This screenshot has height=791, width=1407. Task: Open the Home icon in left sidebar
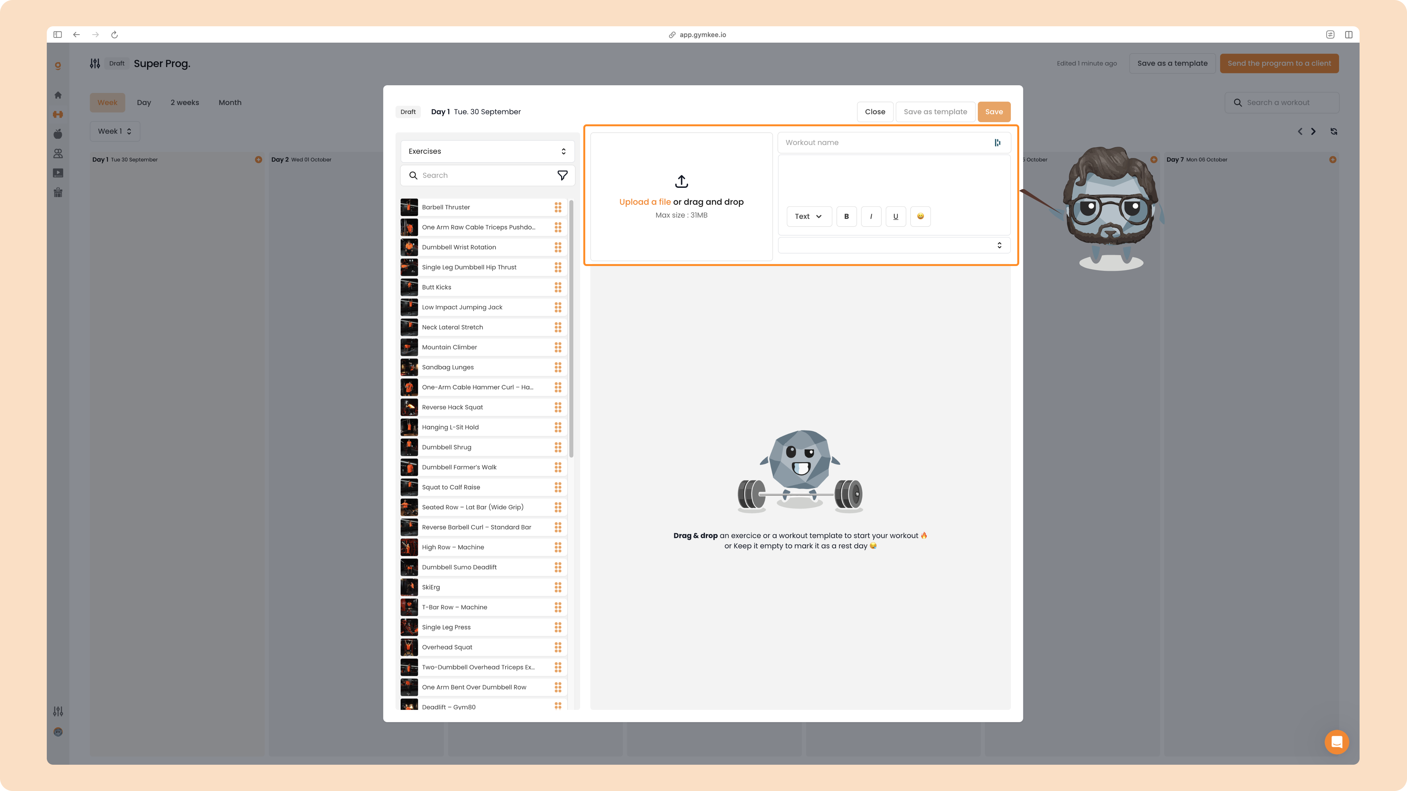(x=58, y=95)
